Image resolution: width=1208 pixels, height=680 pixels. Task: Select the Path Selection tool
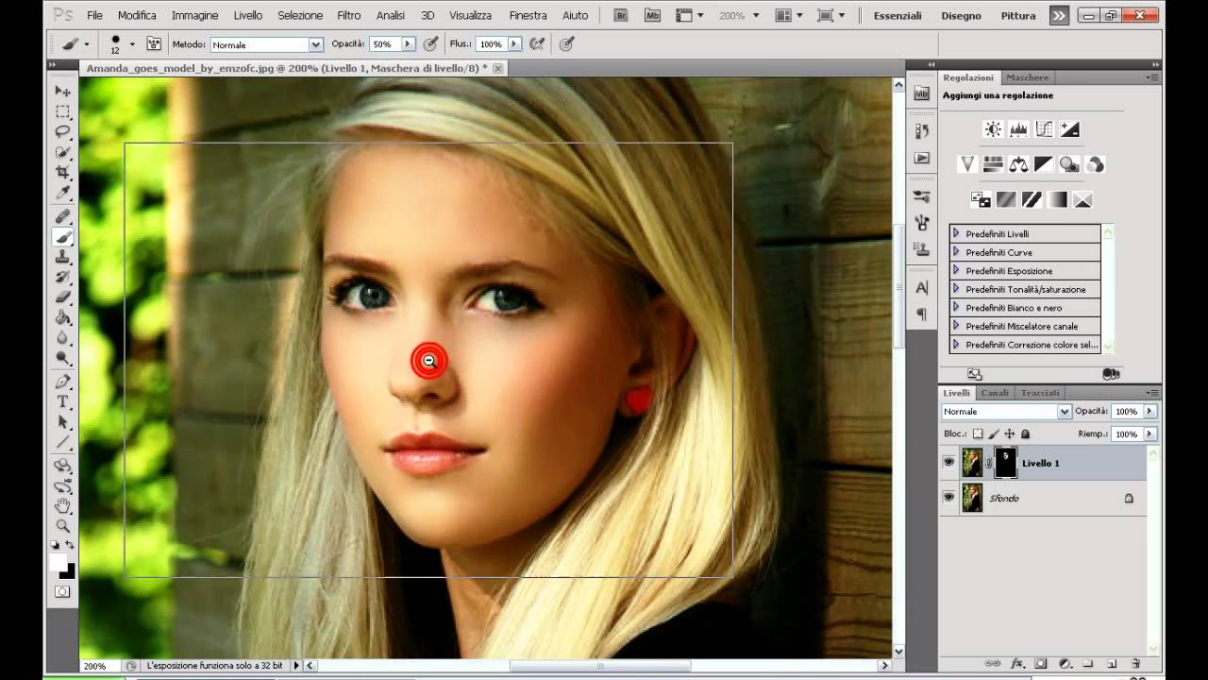coord(62,422)
